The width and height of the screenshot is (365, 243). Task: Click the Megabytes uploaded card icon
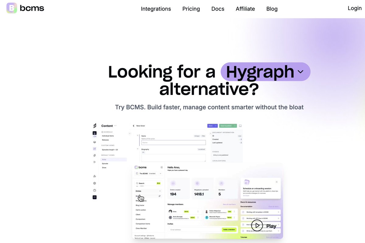pyautogui.click(x=197, y=183)
